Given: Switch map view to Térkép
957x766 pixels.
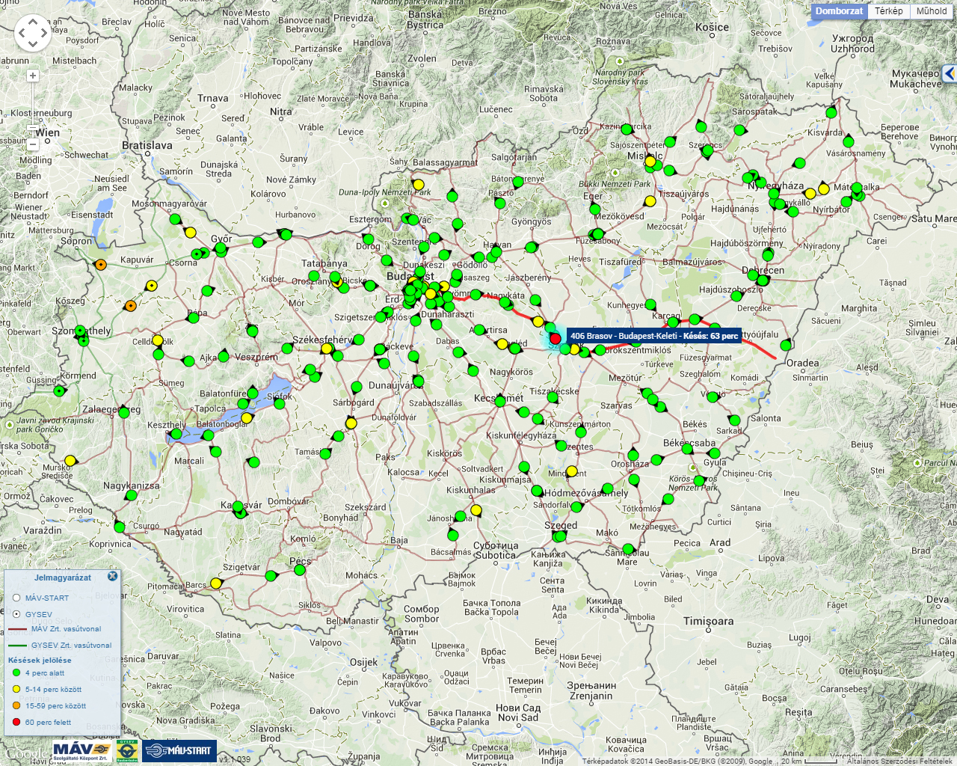Looking at the screenshot, I should coord(889,11).
